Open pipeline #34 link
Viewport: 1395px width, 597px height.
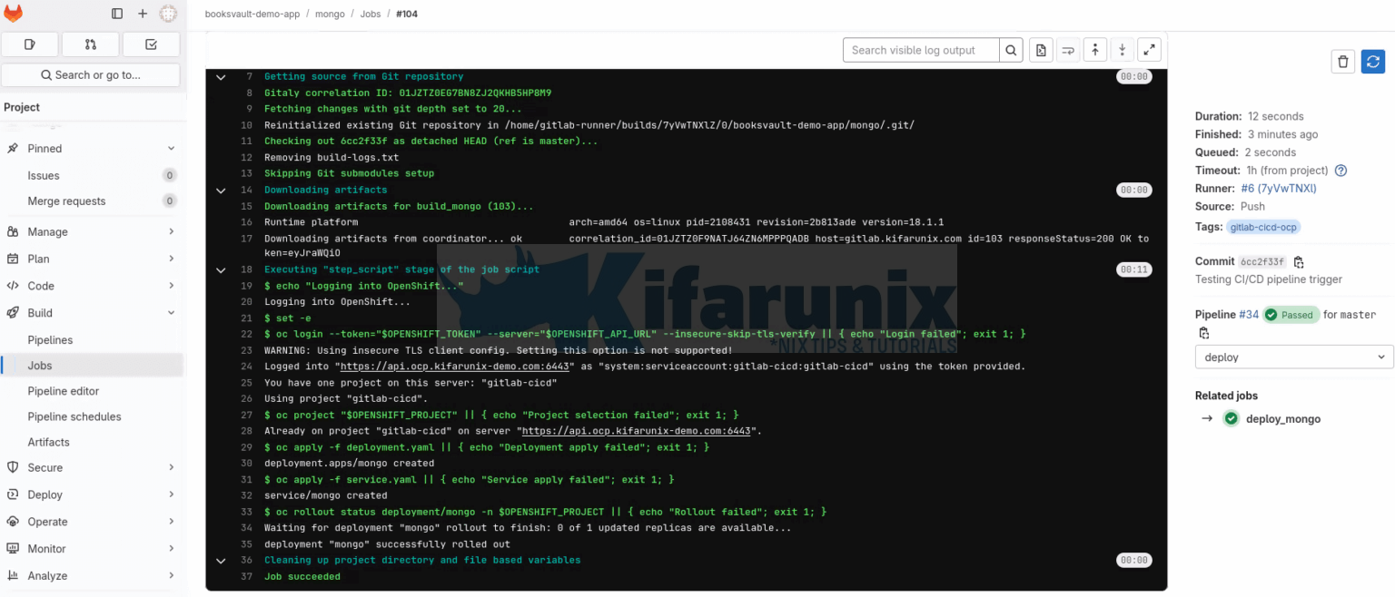pos(1249,315)
